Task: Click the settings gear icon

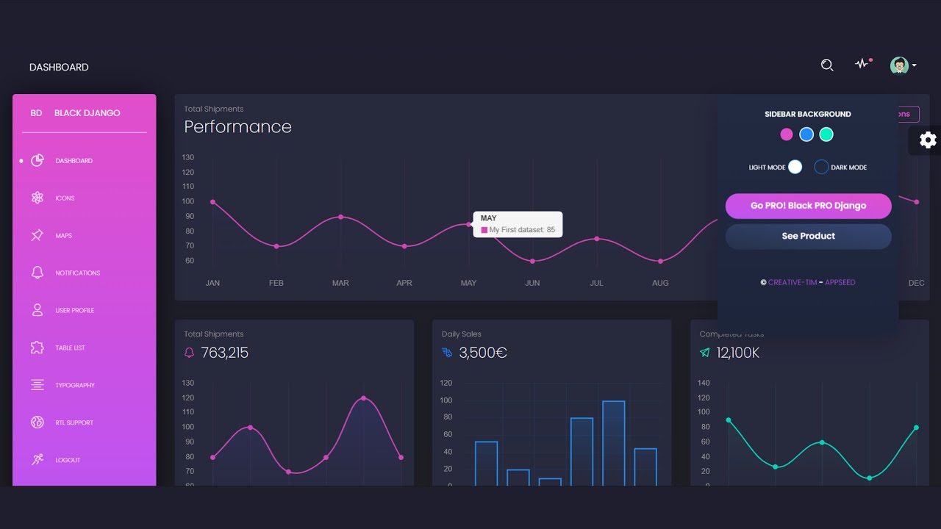Action: point(928,140)
